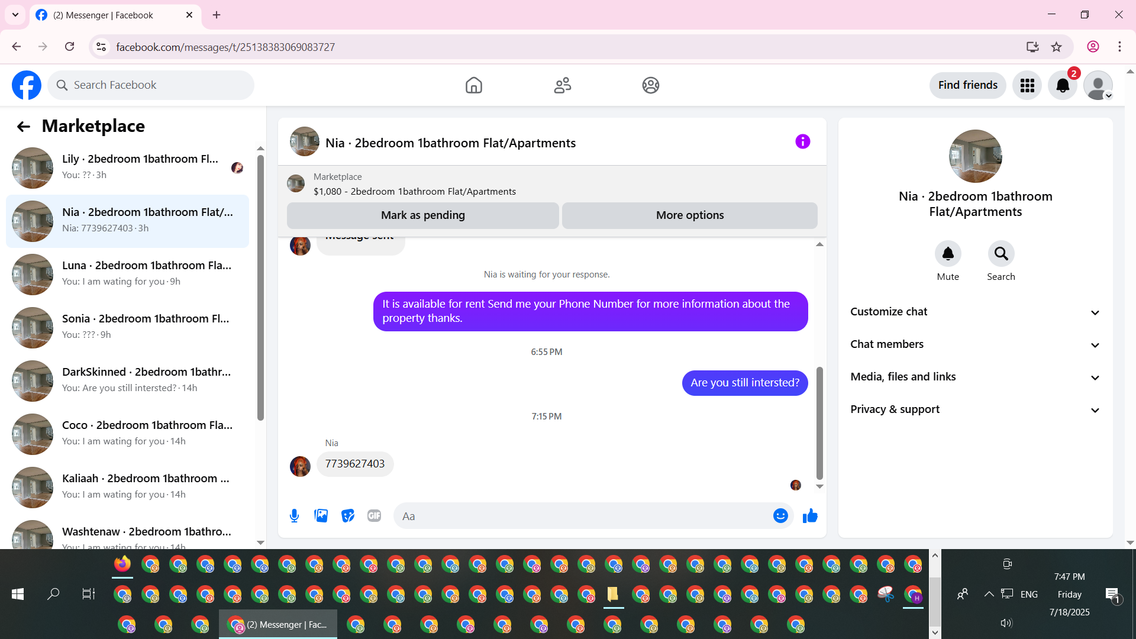Open Windows taskbar search
Image resolution: width=1136 pixels, height=639 pixels.
53,594
